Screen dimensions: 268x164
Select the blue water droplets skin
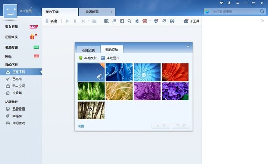pyautogui.click(x=119, y=72)
